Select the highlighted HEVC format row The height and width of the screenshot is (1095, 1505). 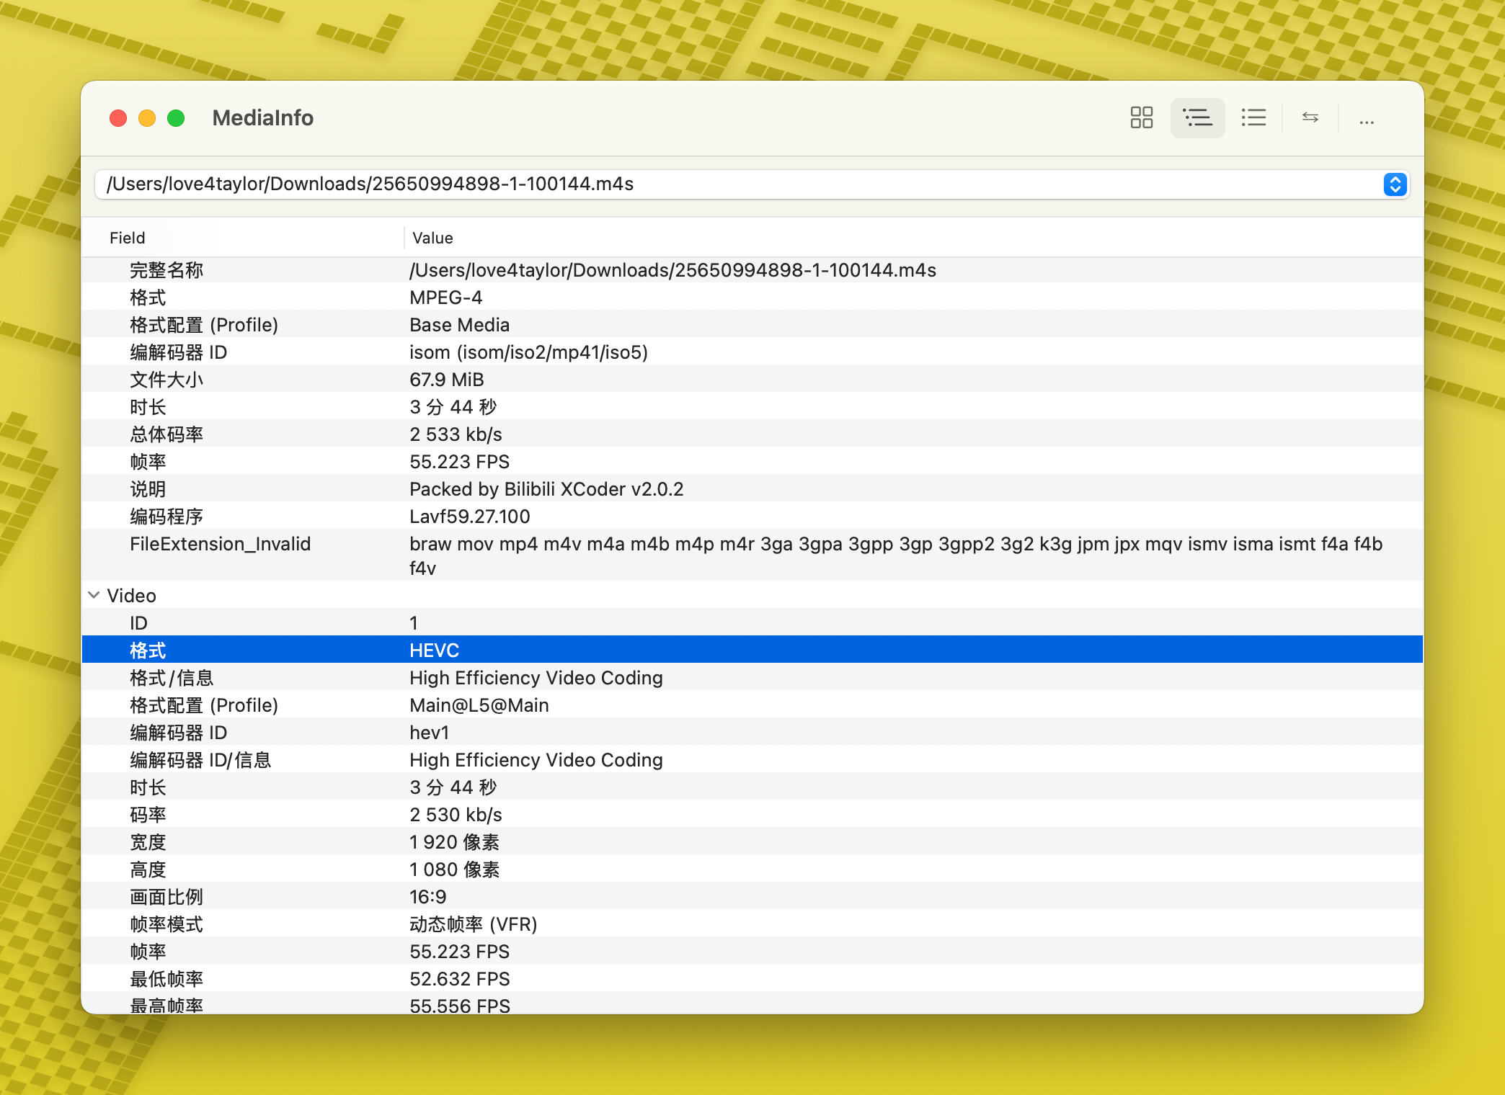click(x=434, y=650)
